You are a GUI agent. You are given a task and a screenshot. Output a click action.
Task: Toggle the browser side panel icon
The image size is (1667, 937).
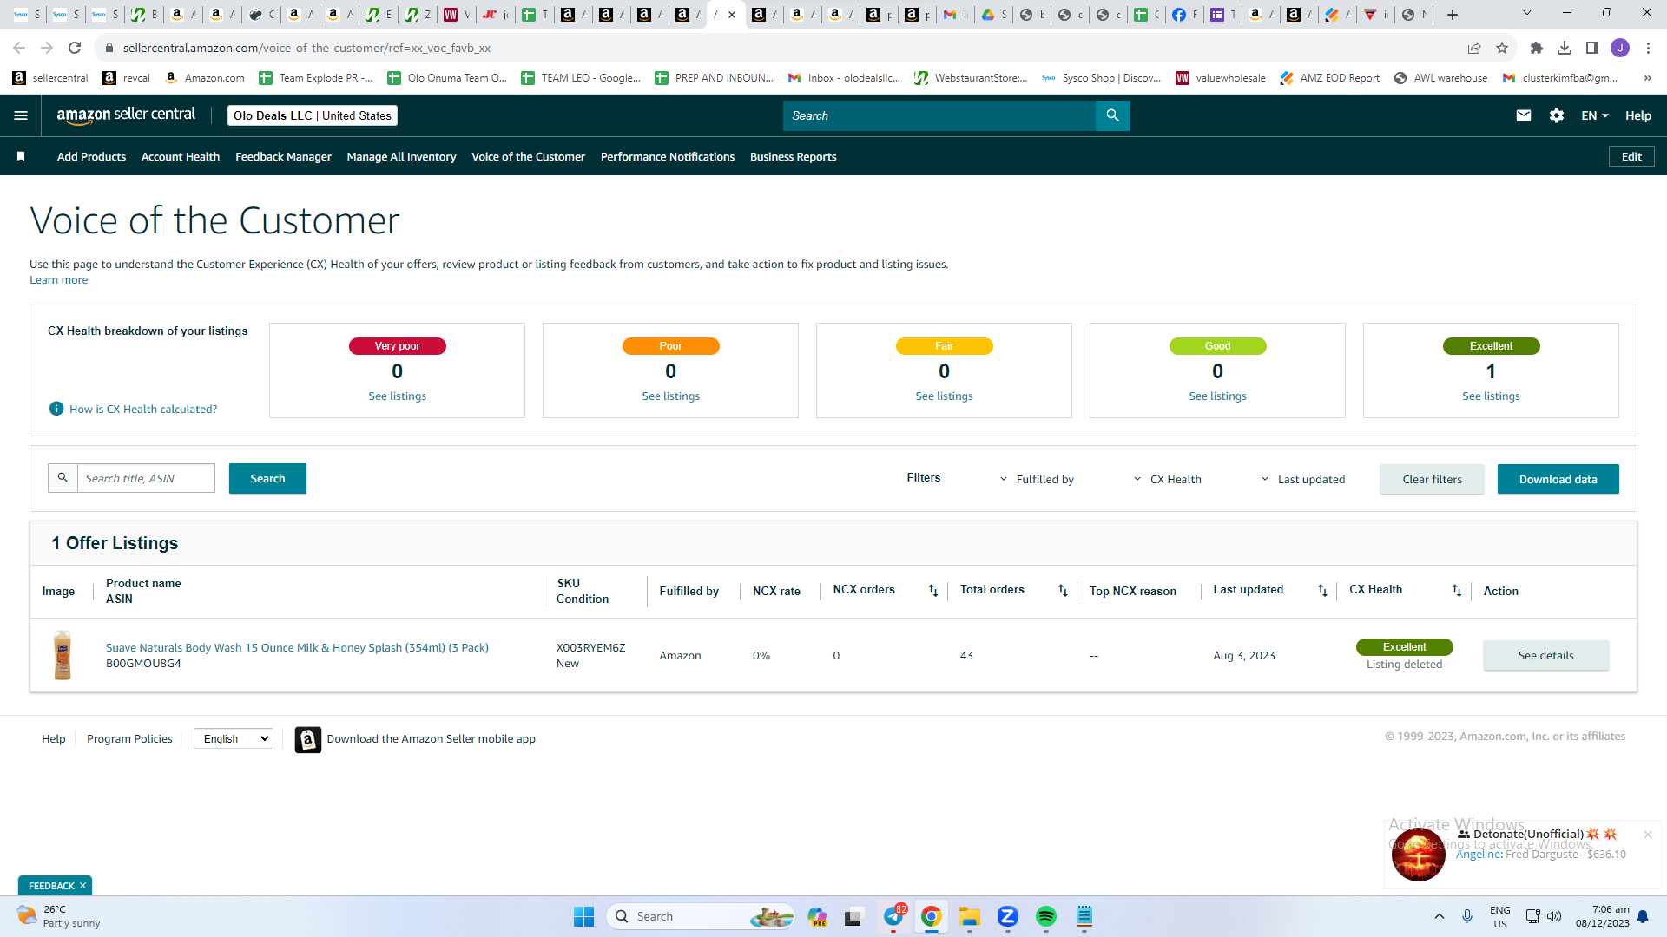(x=1592, y=48)
